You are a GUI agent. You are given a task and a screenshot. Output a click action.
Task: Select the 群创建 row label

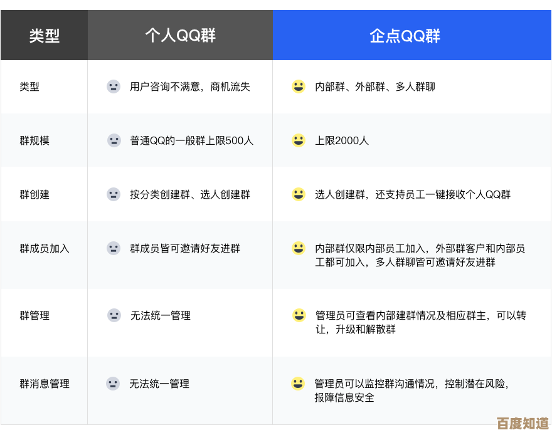(x=33, y=194)
